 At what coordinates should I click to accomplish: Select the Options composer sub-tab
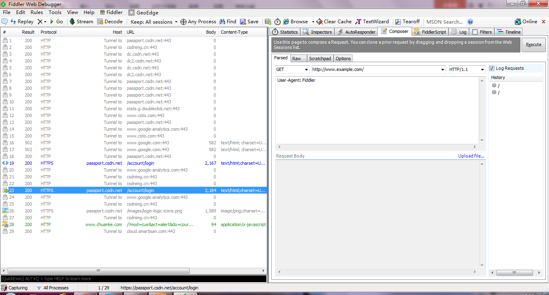pos(343,59)
